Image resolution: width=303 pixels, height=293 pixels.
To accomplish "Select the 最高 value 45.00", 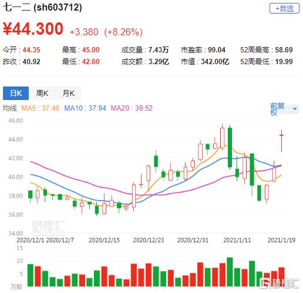I will pos(90,50).
